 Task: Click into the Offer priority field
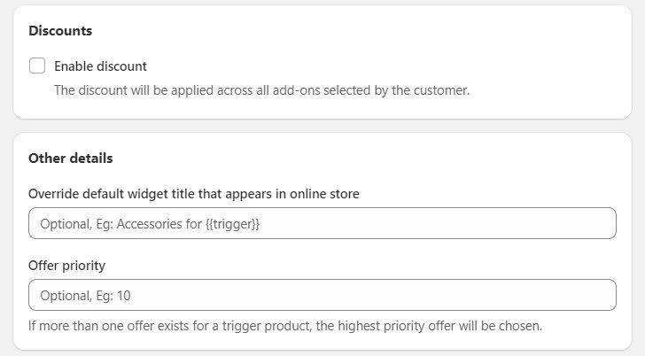click(322, 295)
